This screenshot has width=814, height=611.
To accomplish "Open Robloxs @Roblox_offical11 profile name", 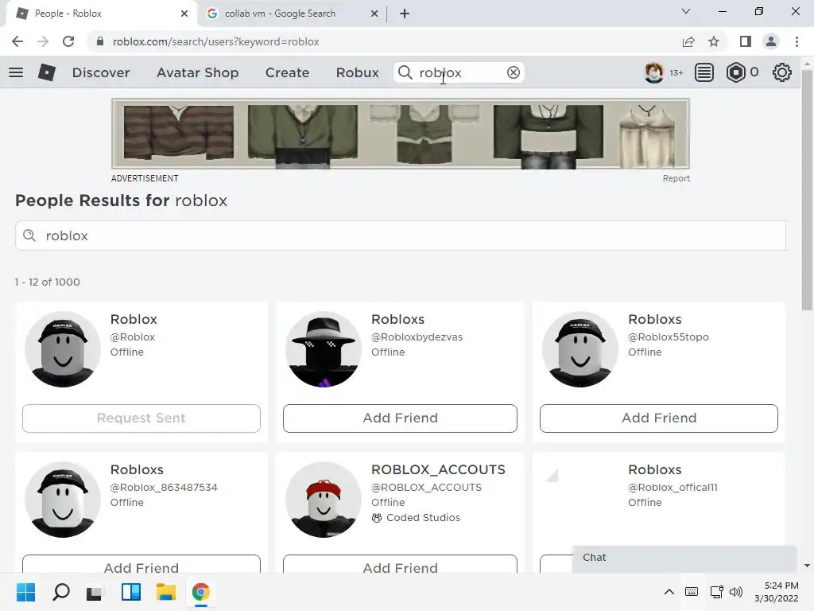I will [655, 469].
